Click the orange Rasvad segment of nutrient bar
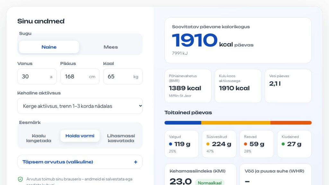This screenshot has width=329, height=185. click(x=291, y=123)
